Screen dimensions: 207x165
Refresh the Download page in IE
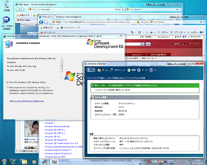142,22
